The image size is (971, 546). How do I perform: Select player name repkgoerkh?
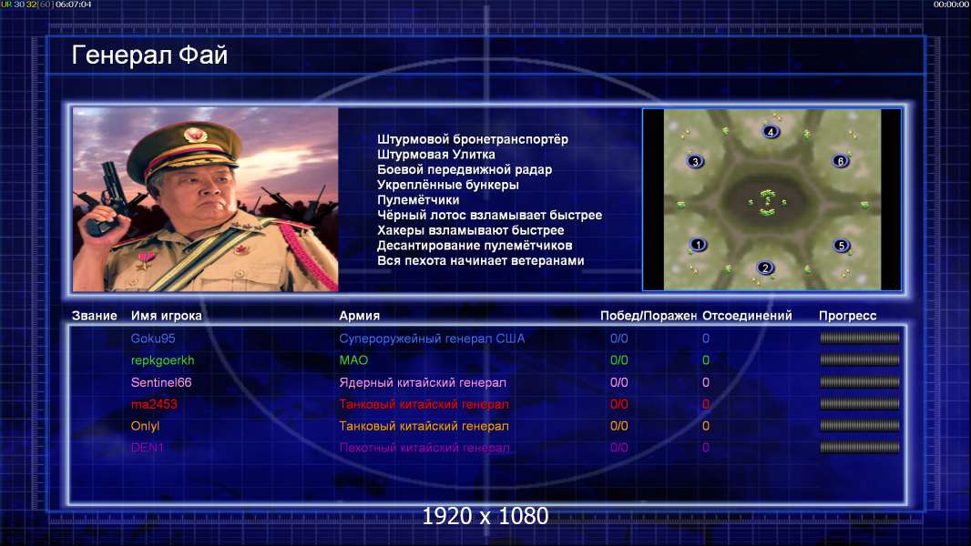click(x=162, y=360)
